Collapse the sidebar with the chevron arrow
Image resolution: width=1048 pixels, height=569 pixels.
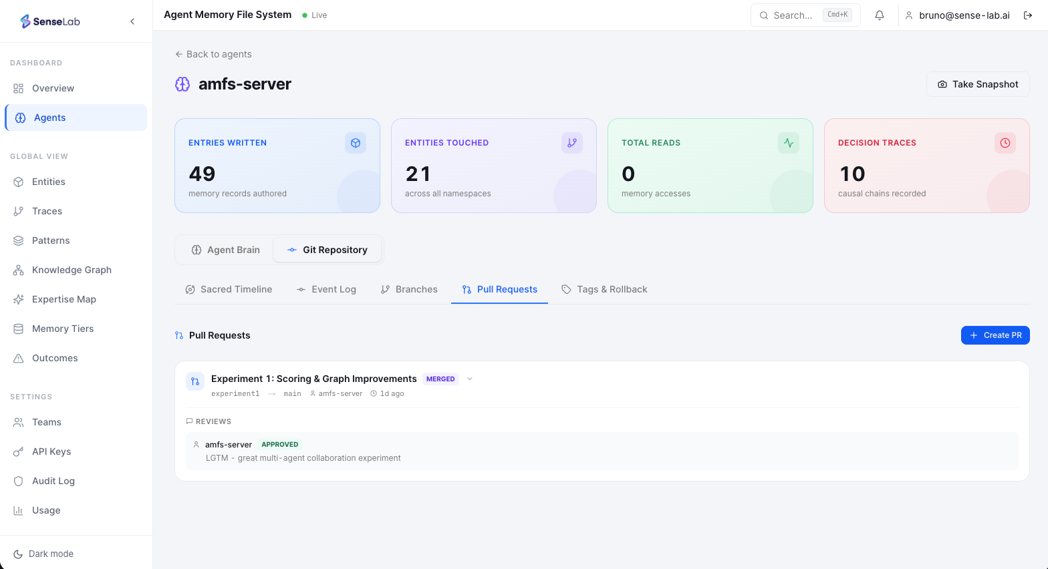click(x=132, y=21)
